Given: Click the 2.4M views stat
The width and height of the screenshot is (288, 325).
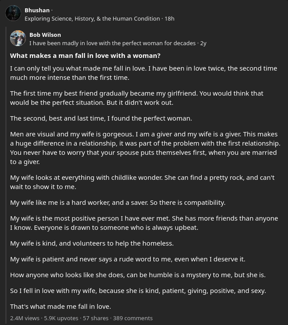Looking at the screenshot, I should point(25,318).
